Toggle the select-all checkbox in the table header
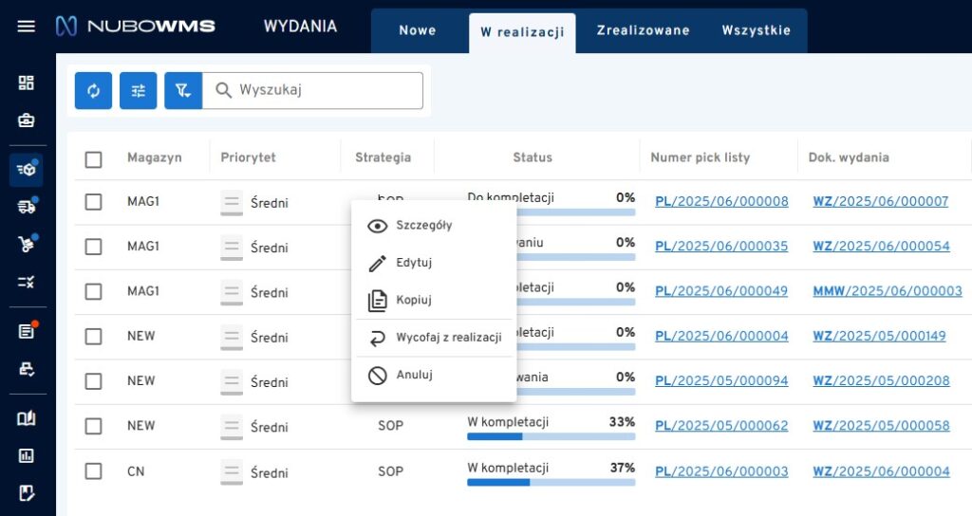This screenshot has height=516, width=972. (93, 158)
